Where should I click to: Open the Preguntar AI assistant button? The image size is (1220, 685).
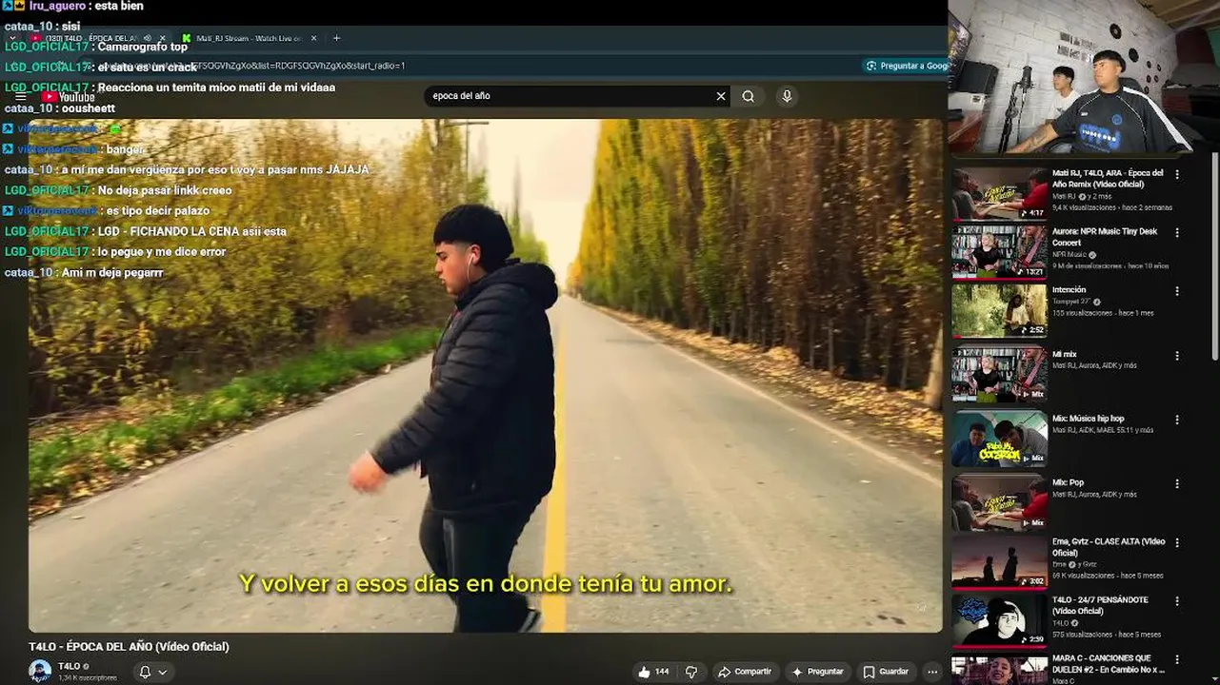(817, 672)
